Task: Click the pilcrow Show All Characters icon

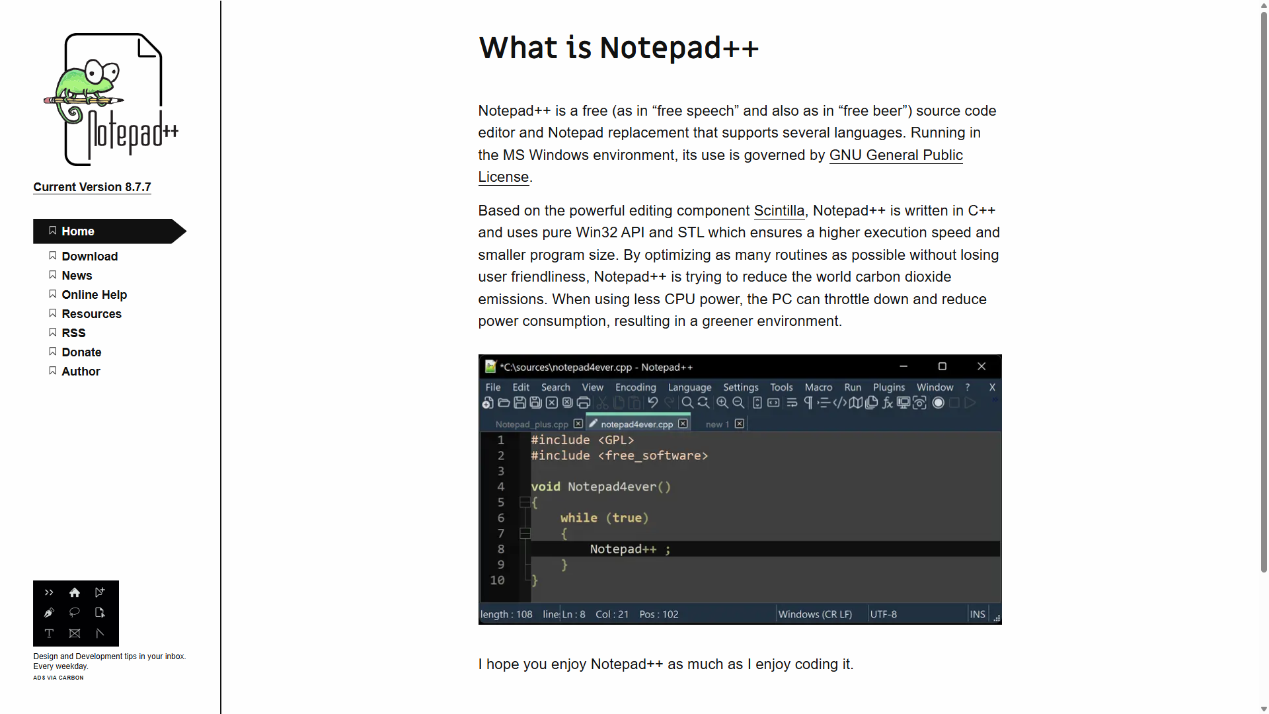Action: tap(808, 403)
